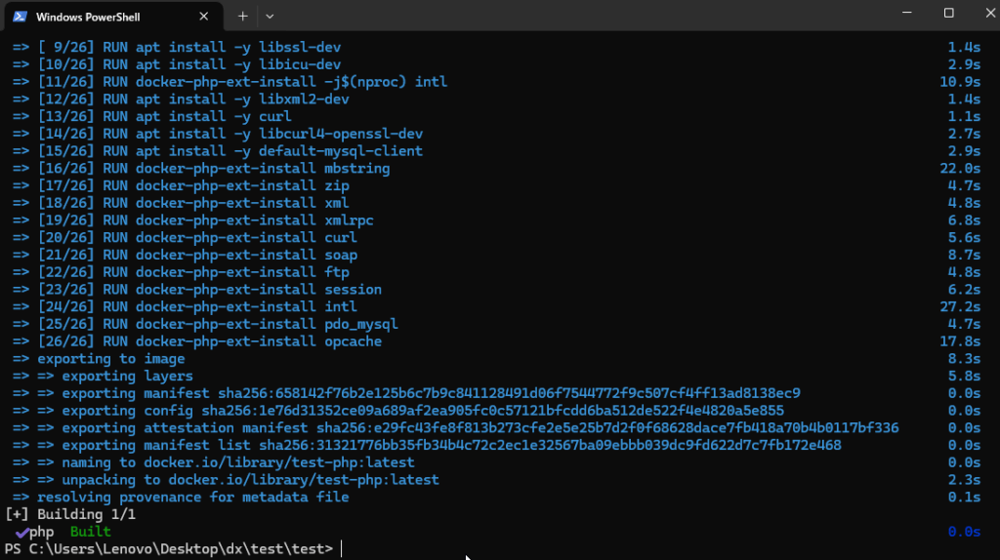Image resolution: width=1000 pixels, height=560 pixels.
Task: Close the Windows PowerShell tab
Action: (x=204, y=17)
